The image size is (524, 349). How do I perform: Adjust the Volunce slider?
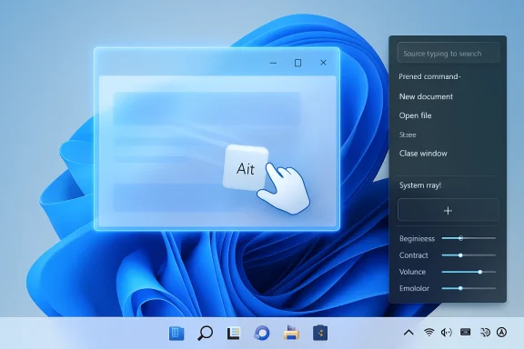pos(469,272)
